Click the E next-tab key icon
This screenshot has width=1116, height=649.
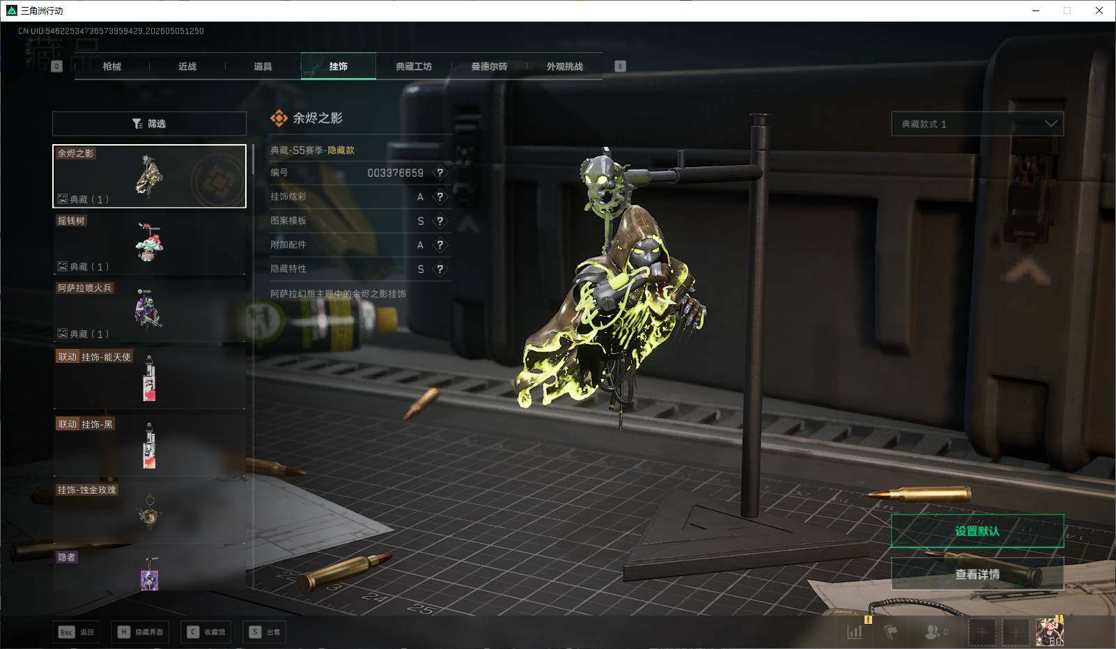click(620, 66)
